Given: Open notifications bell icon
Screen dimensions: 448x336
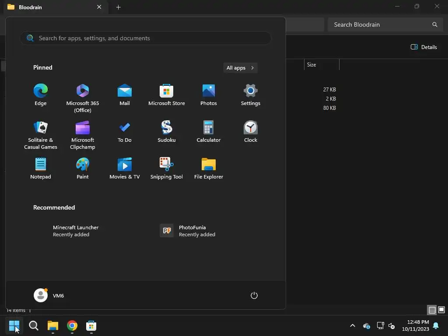Looking at the screenshot, I should point(436,325).
